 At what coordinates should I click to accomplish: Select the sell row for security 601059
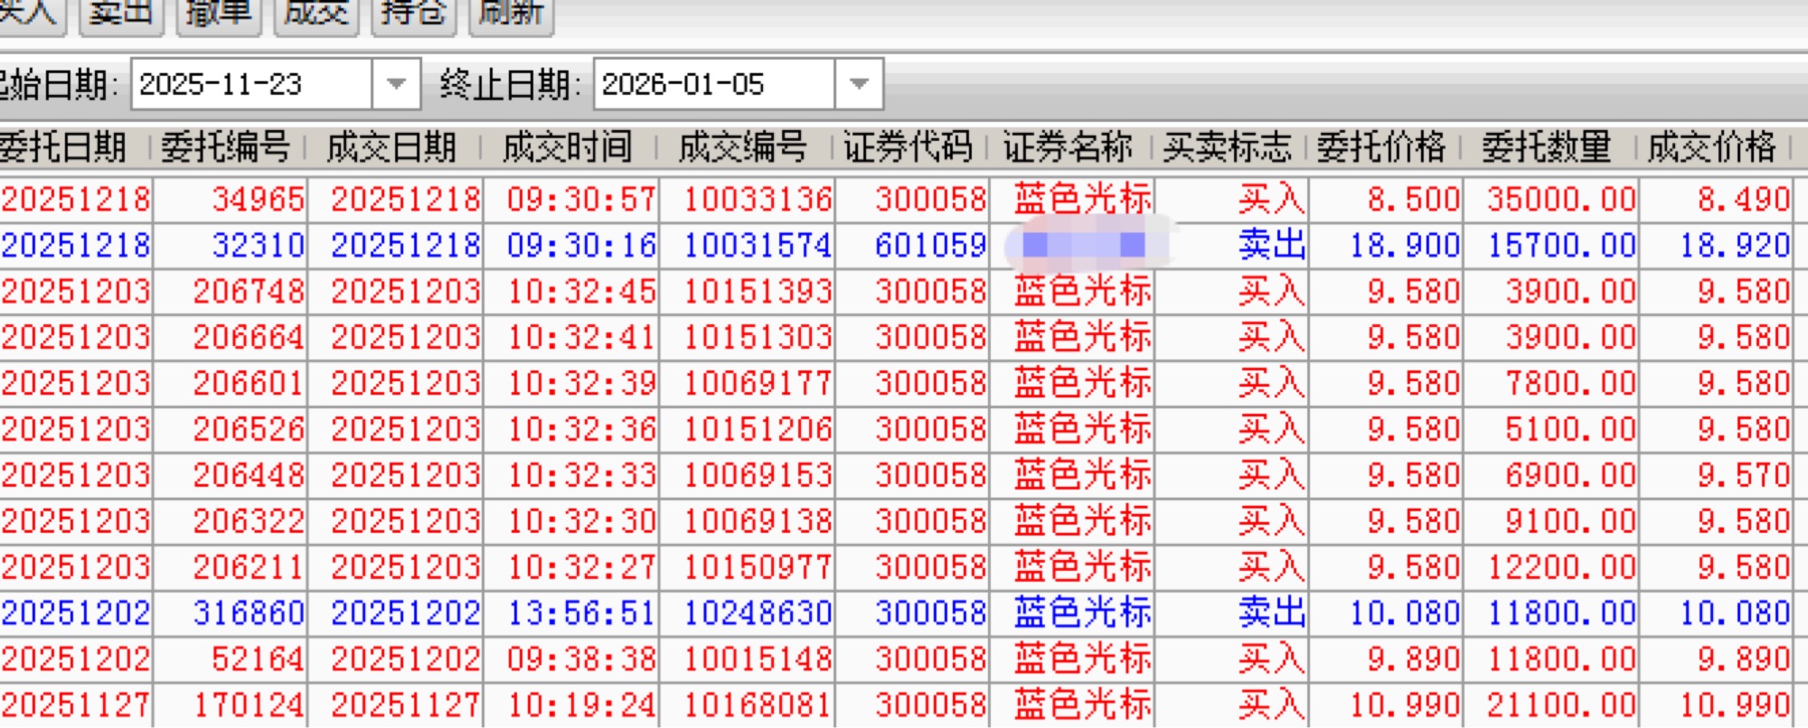click(930, 246)
